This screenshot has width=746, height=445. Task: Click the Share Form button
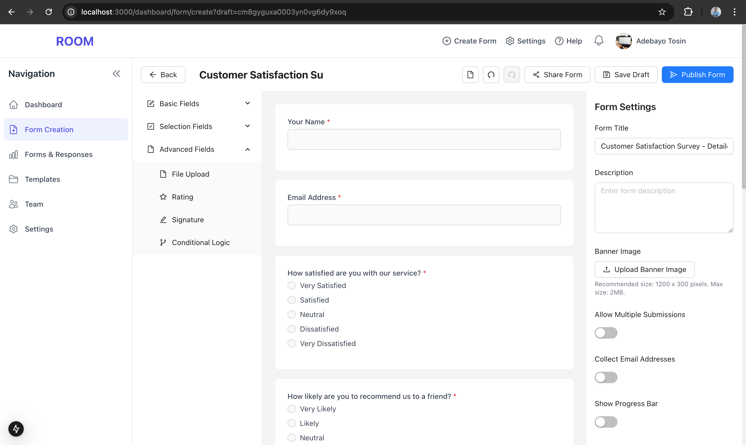[x=557, y=74]
